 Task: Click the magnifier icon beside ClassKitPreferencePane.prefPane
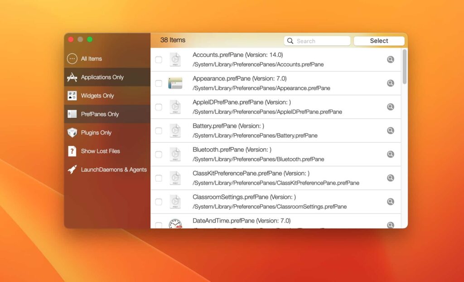[391, 178]
